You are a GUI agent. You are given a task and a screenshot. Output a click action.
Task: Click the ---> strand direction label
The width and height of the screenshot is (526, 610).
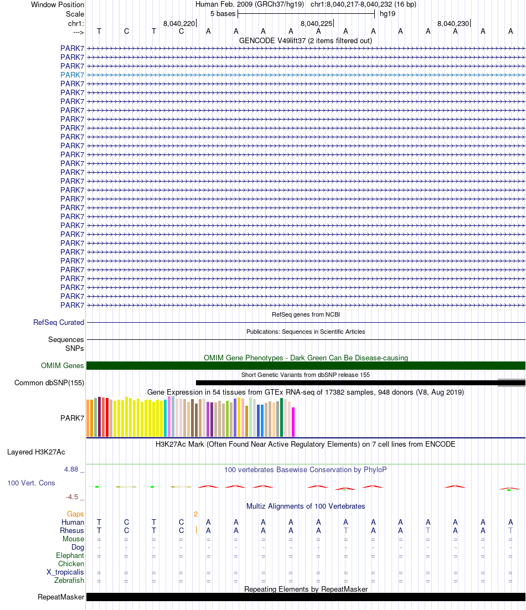[x=78, y=32]
